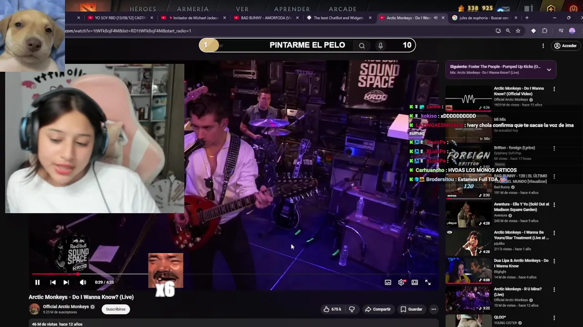The width and height of the screenshot is (583, 327).
Task: Open ARMERÍA in the Dota menu
Action: [x=192, y=9]
